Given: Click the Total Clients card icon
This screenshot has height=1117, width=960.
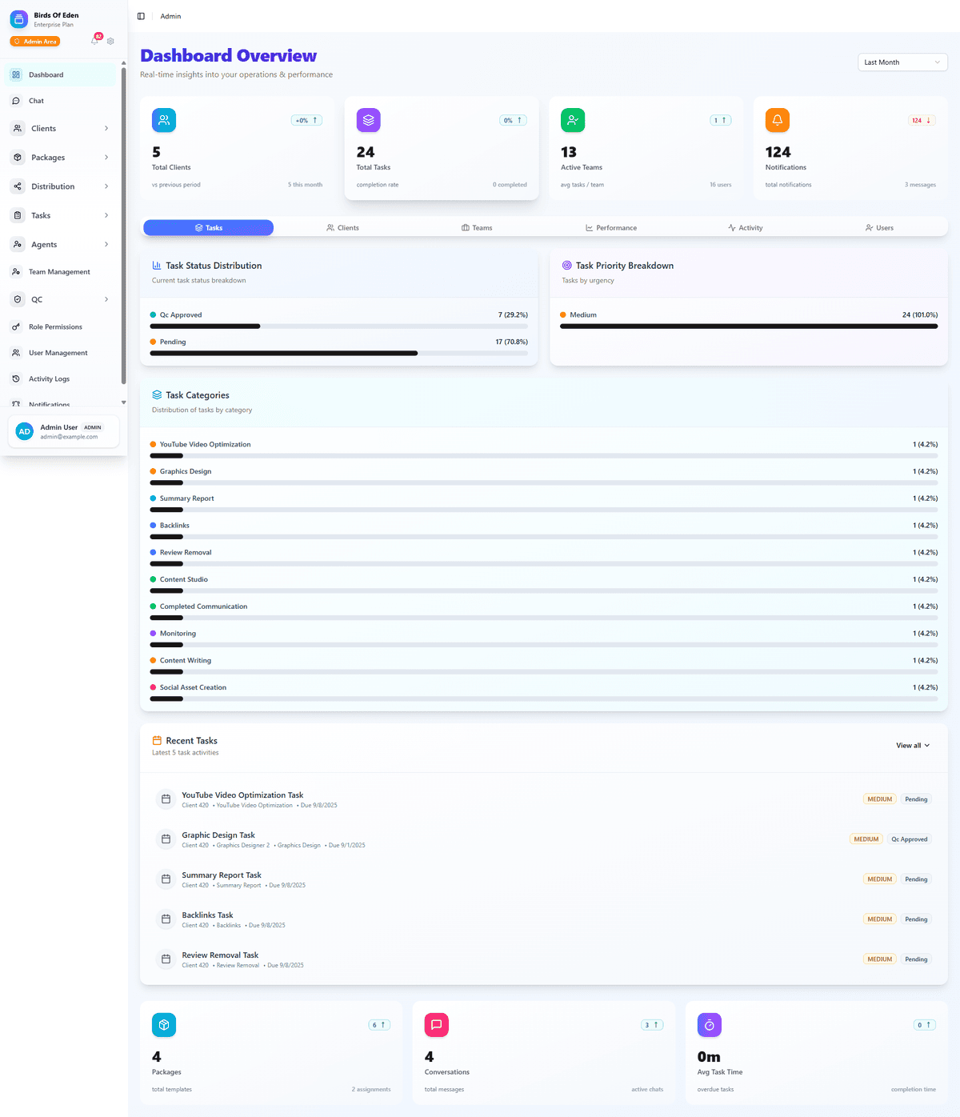Looking at the screenshot, I should (x=164, y=120).
